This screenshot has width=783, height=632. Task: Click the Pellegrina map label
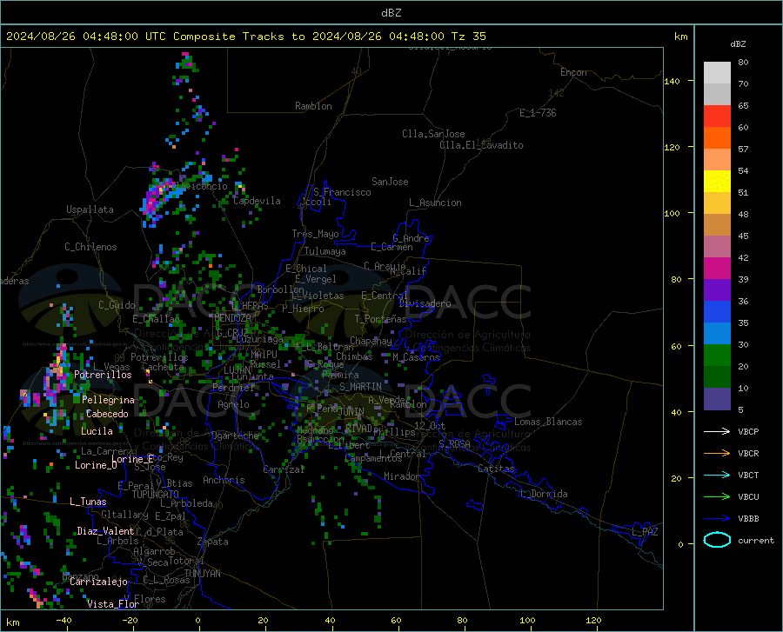(109, 400)
